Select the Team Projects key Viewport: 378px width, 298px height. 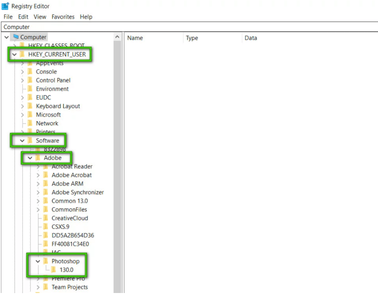point(70,287)
